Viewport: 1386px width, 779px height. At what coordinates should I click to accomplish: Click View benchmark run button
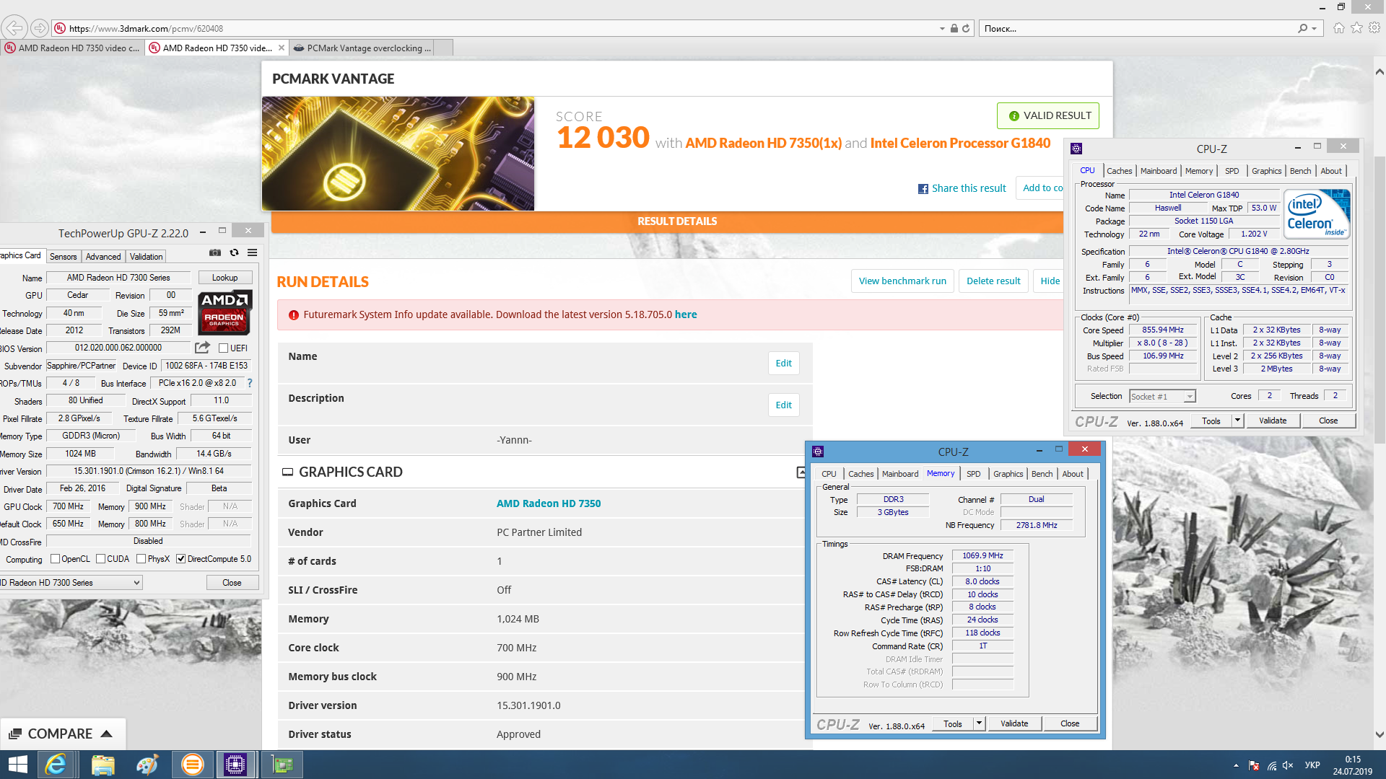[902, 281]
